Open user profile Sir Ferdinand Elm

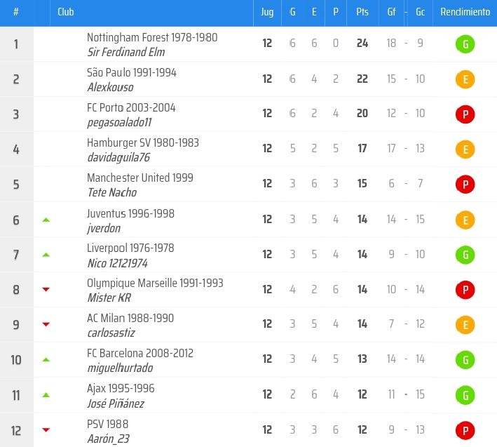pyautogui.click(x=125, y=52)
